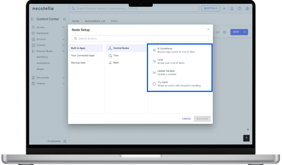This screenshot has width=282, height=165.
Task: Click the notifications bell icon
Action: (x=232, y=8)
